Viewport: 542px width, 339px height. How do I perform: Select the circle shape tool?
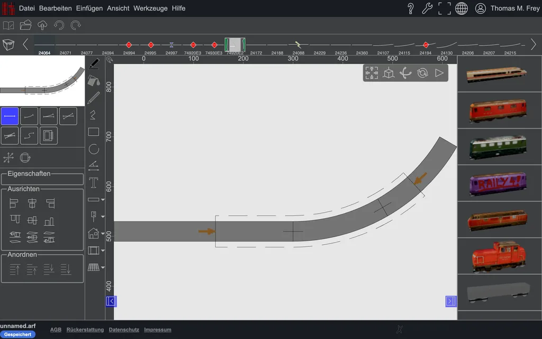pyautogui.click(x=94, y=149)
